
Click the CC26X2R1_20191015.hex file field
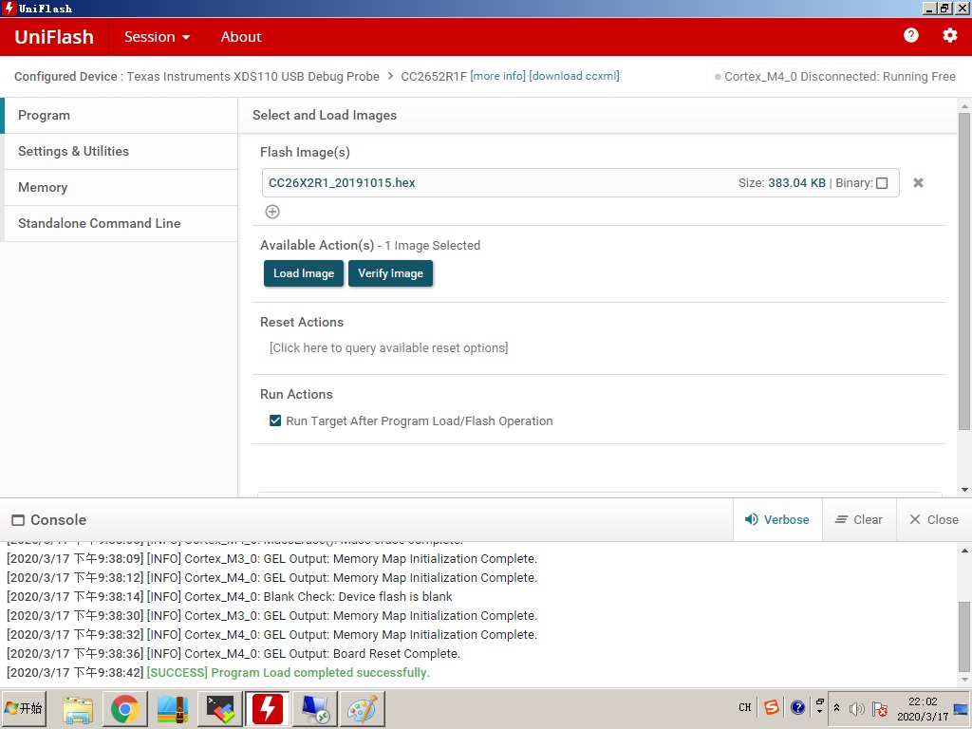[x=580, y=183]
